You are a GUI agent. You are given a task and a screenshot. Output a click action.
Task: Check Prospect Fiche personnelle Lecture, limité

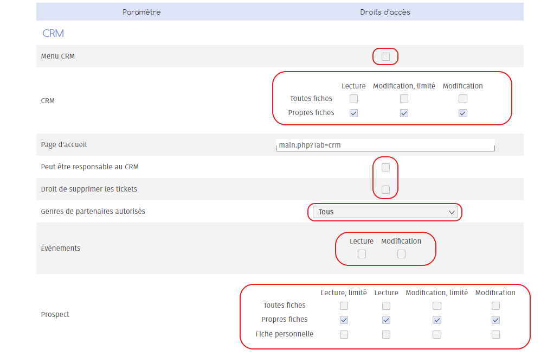(x=344, y=334)
